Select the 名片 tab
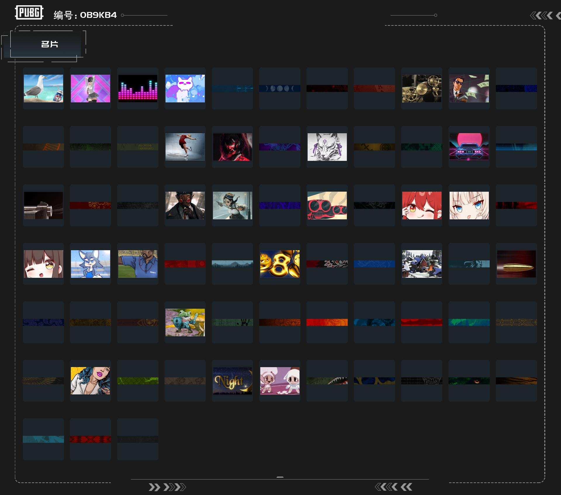This screenshot has height=495, width=561. 49,44
